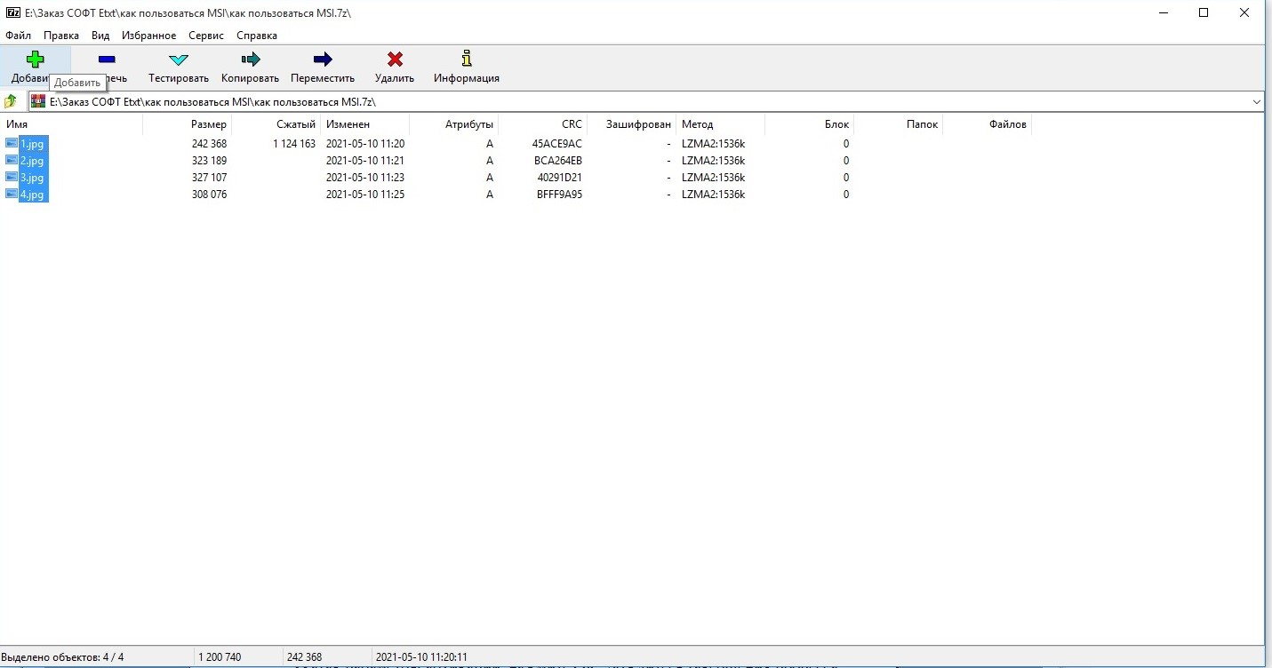Click the green plus Add icon
Screen dimensions: 1272x668
click(35, 60)
